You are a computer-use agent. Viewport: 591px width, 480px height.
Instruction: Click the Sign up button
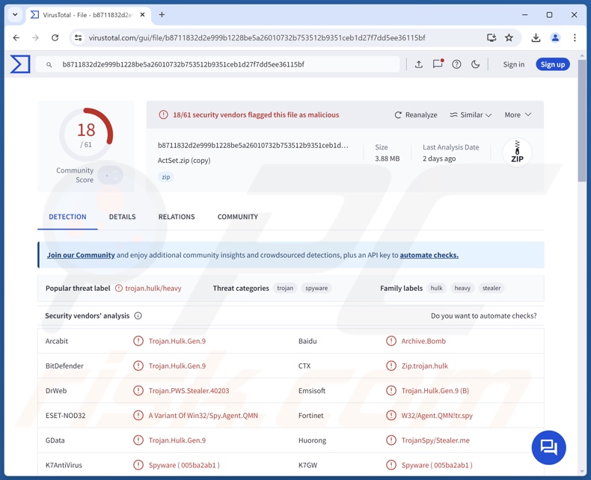[552, 64]
